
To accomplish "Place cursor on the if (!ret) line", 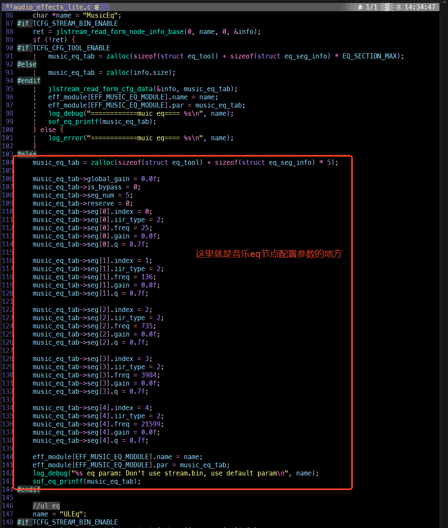I will click(54, 40).
